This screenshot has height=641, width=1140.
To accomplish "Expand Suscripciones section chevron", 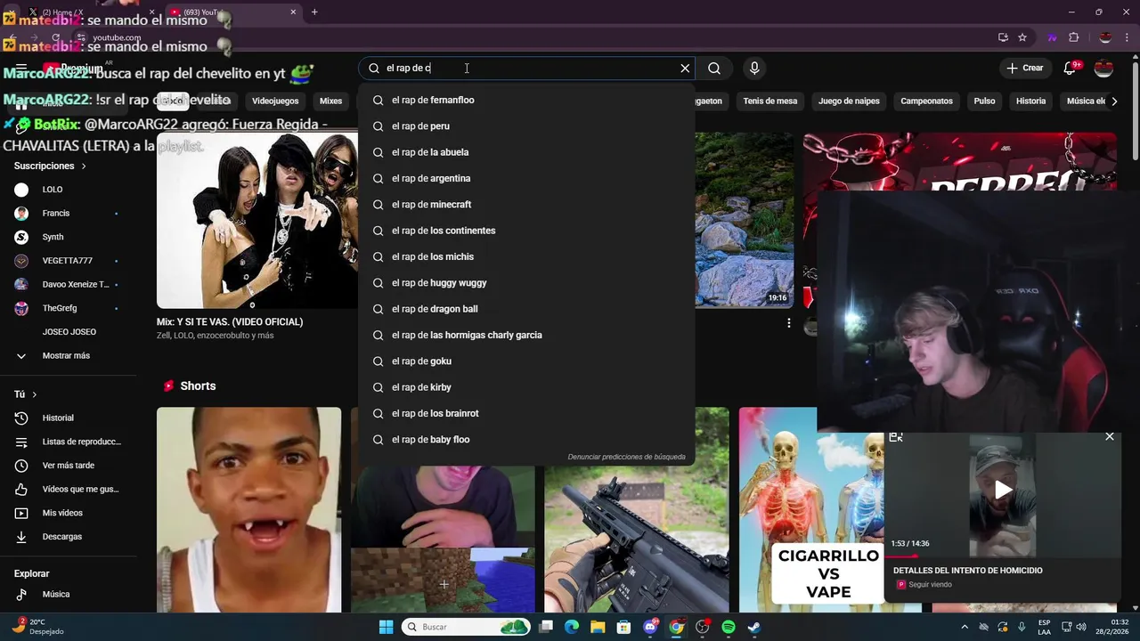I will tap(84, 166).
